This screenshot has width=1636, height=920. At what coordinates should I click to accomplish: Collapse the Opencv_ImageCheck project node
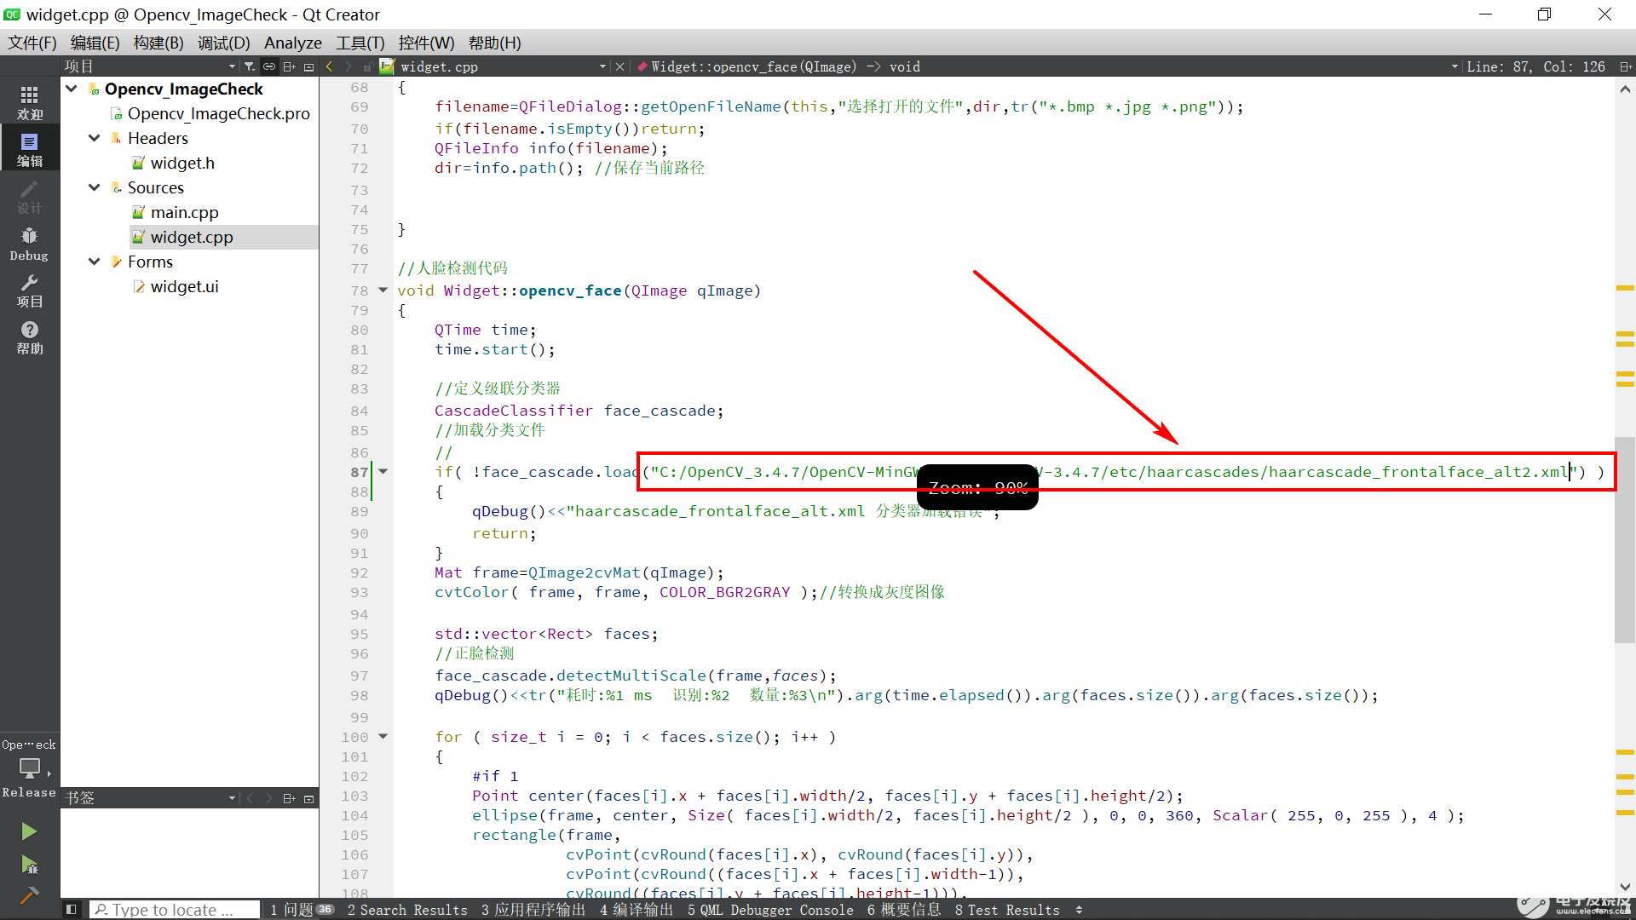(72, 89)
